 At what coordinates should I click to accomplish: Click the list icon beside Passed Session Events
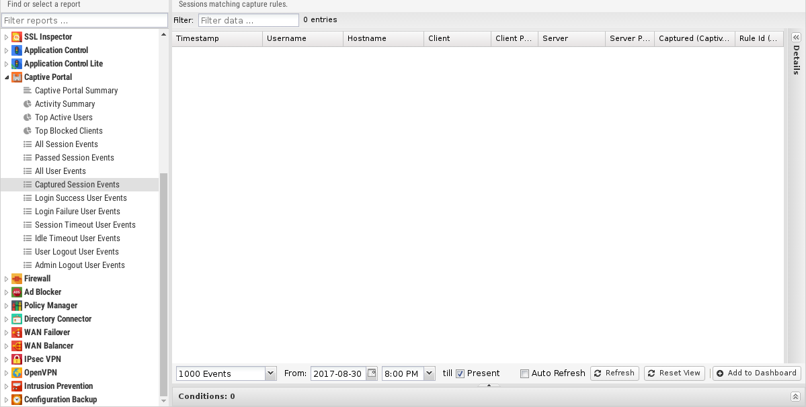tap(28, 158)
